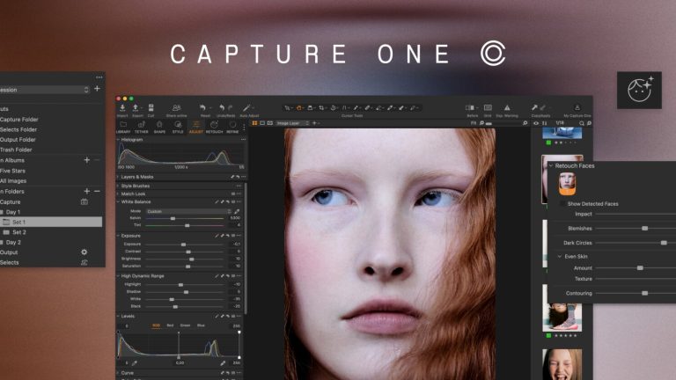Viewport: 676px width, 380px height.
Task: Toggle the Before comparison view
Action: 470,107
